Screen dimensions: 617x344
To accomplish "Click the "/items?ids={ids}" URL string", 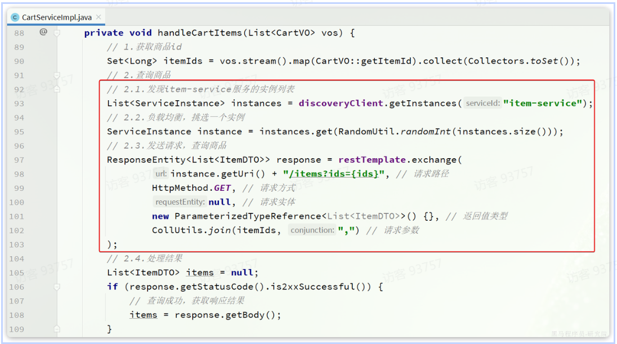I will coord(333,173).
